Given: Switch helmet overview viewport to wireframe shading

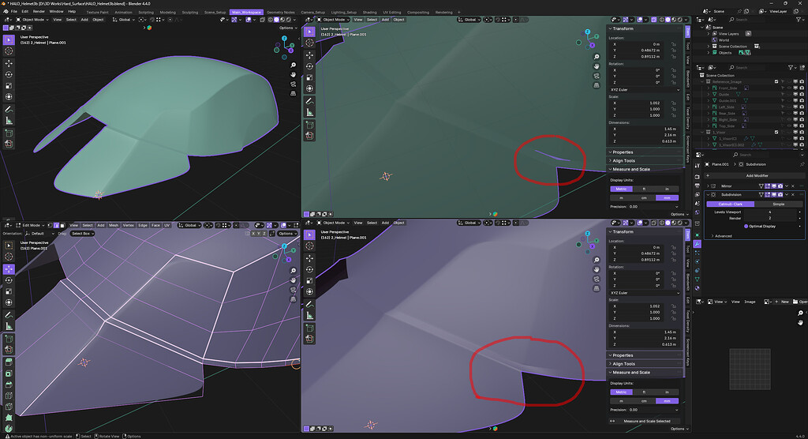Looking at the screenshot, I should click(270, 20).
